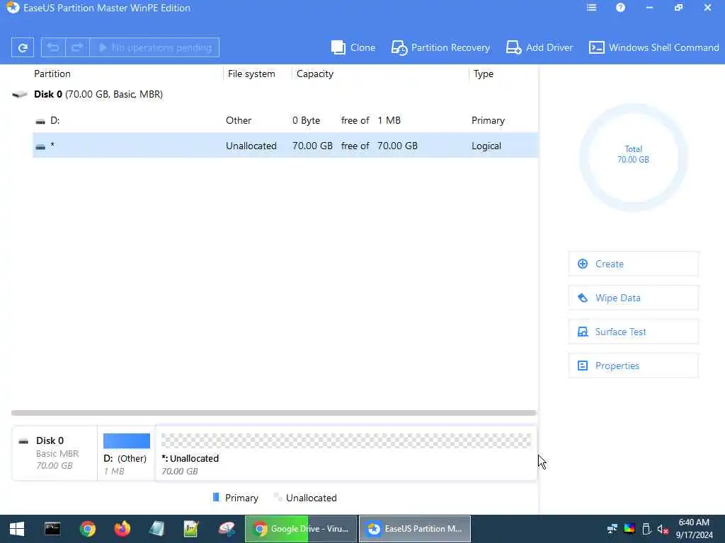Click No operations pending execute button

(x=154, y=47)
